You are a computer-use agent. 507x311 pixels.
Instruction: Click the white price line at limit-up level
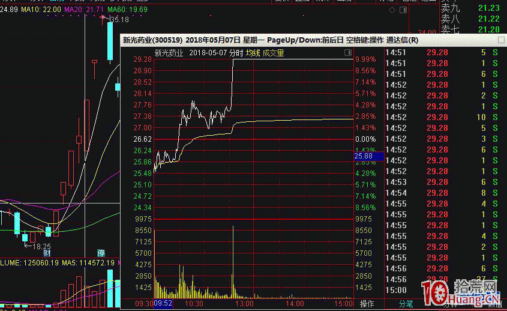point(293,59)
